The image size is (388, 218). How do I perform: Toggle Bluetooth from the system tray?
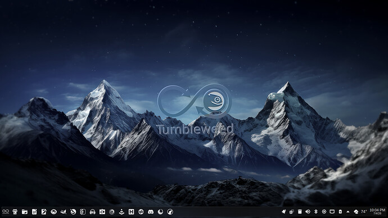316,212
